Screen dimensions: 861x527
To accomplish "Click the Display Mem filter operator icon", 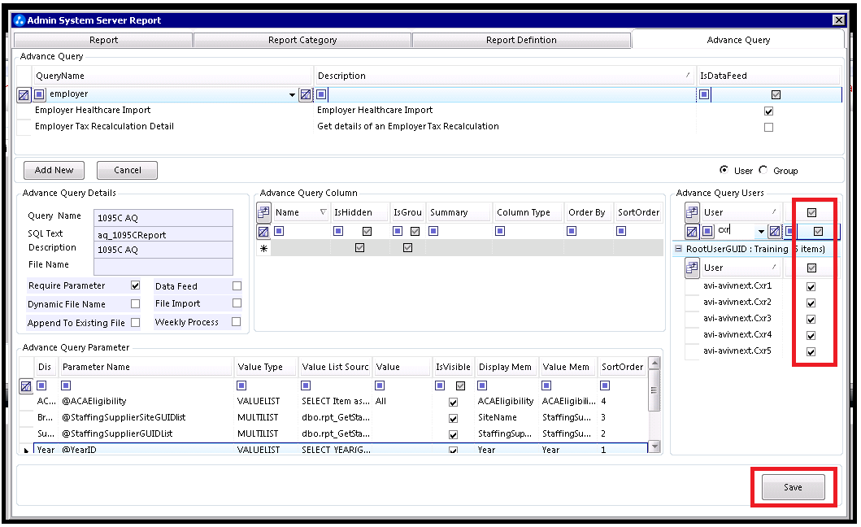I will tap(482, 385).
